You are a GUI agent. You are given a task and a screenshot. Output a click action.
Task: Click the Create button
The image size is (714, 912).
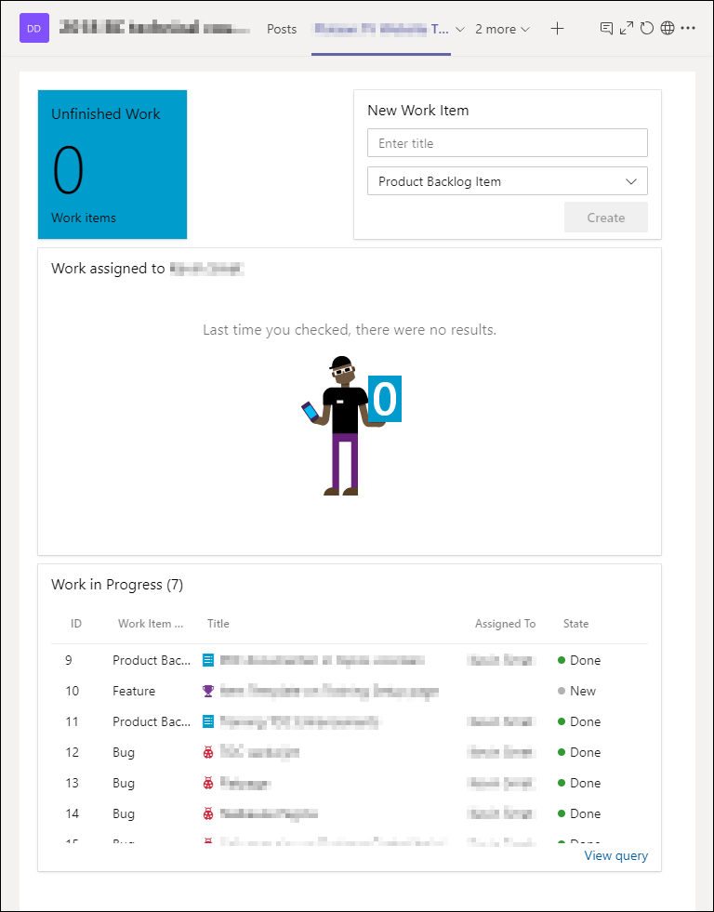tap(606, 218)
